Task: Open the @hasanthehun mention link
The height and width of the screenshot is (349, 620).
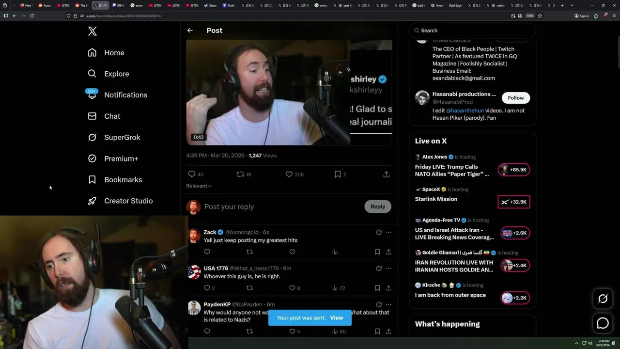Action: (x=465, y=111)
